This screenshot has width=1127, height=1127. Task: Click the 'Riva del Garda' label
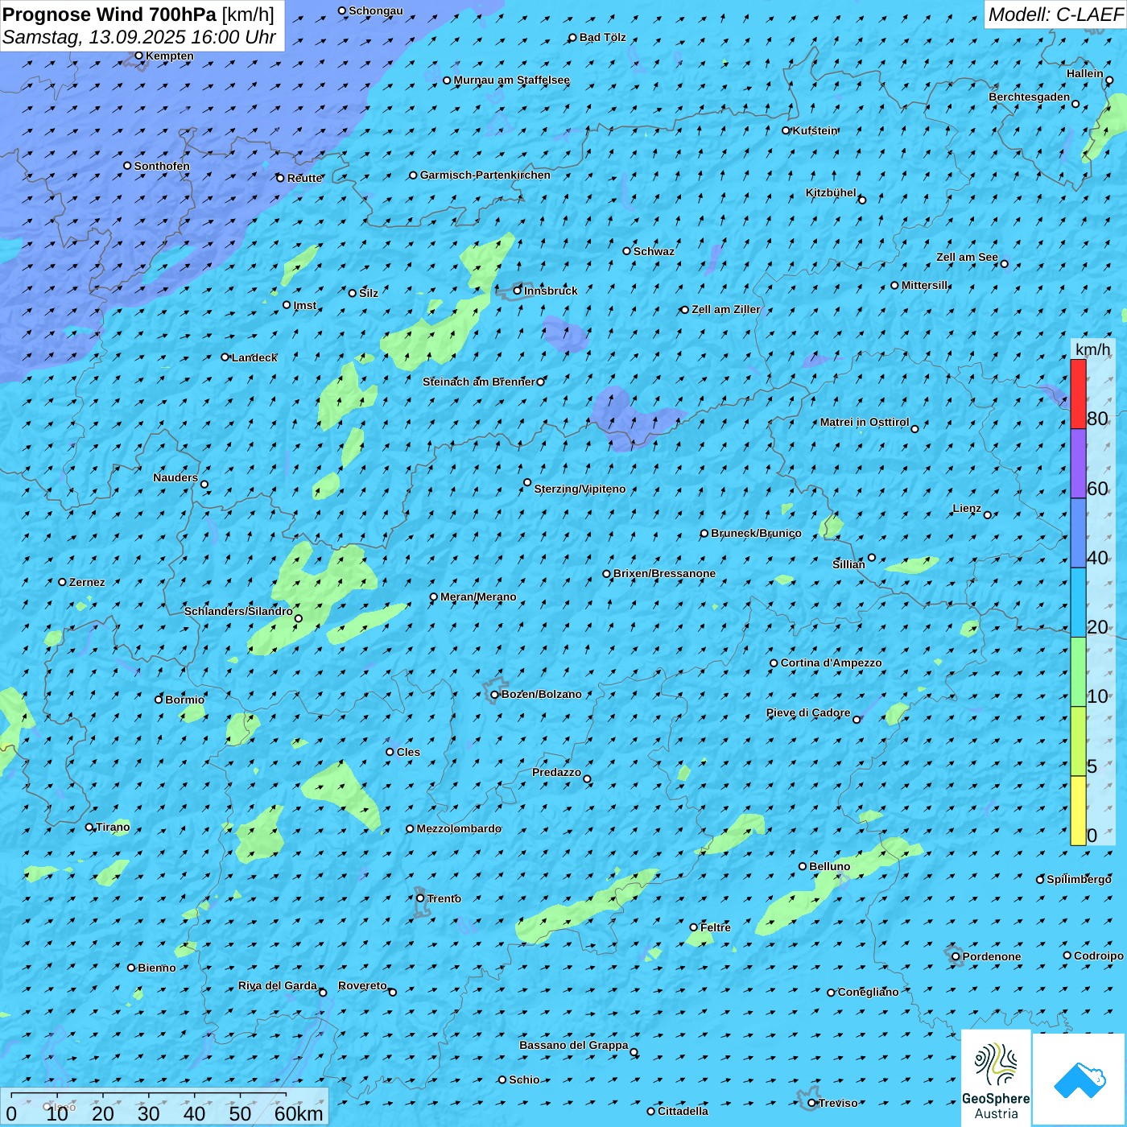tap(278, 985)
